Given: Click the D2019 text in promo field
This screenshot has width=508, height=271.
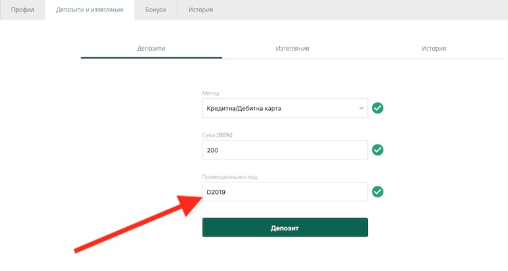Looking at the screenshot, I should point(216,192).
